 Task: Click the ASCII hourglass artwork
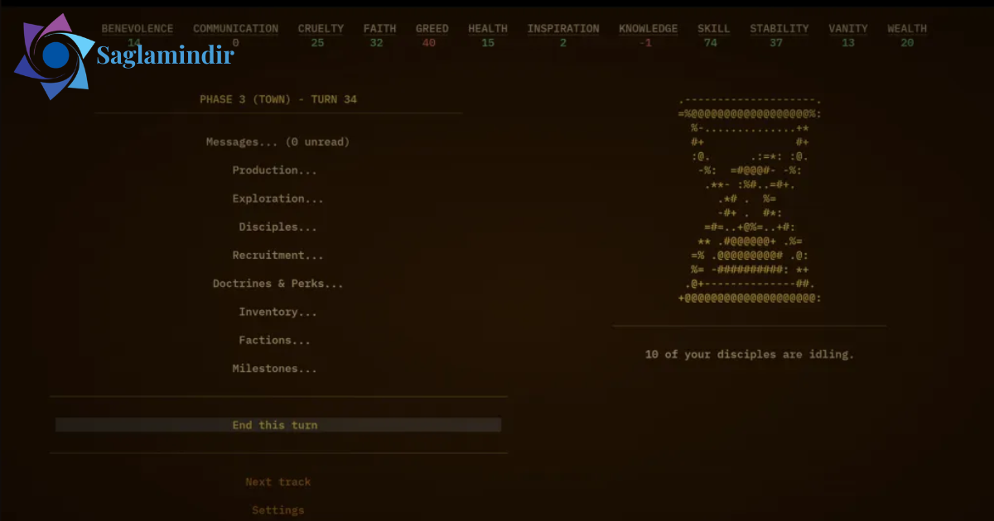pyautogui.click(x=750, y=199)
